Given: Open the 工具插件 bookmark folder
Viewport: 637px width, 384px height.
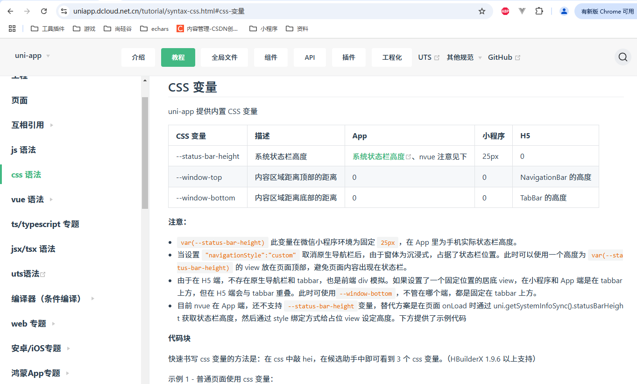Looking at the screenshot, I should tap(48, 28).
